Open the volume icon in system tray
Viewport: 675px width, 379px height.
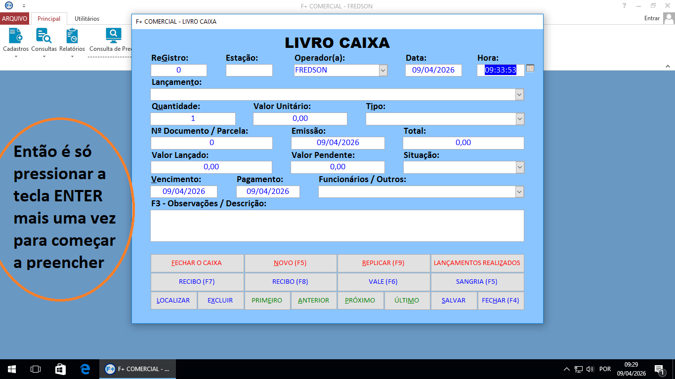pos(591,369)
